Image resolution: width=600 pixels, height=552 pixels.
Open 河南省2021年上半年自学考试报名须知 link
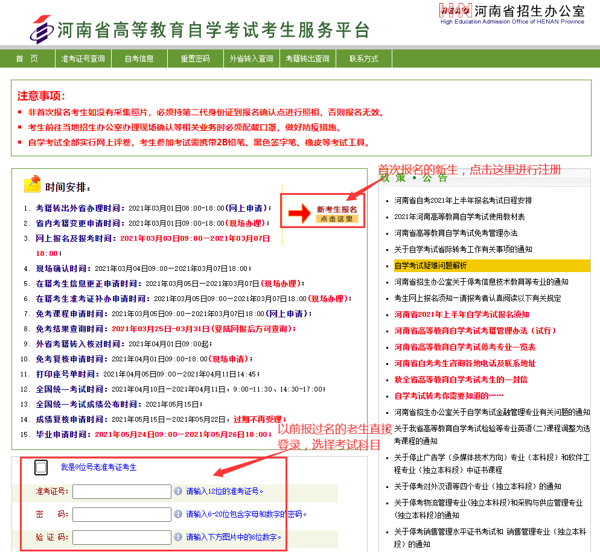[x=462, y=314]
